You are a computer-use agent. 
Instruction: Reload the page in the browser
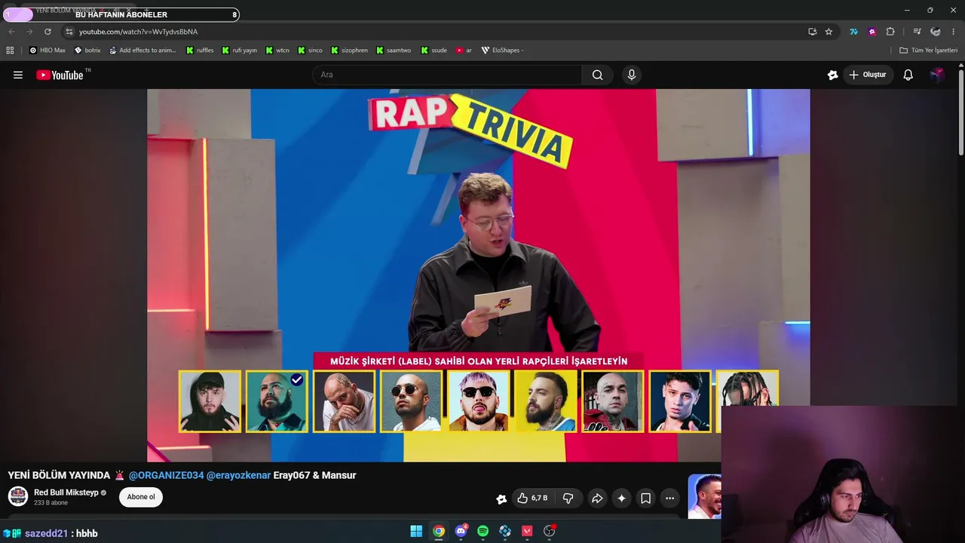47,32
